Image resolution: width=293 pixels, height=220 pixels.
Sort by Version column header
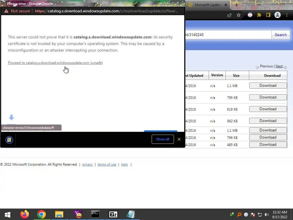217,75
